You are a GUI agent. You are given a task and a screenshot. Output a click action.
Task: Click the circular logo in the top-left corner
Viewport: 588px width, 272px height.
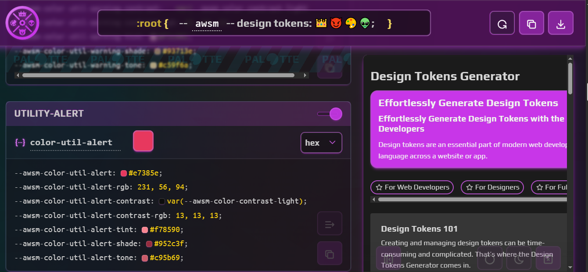pos(22,22)
